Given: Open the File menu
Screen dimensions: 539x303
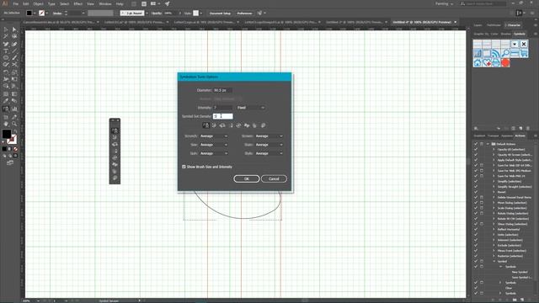Looking at the screenshot, I should [x=15, y=3].
